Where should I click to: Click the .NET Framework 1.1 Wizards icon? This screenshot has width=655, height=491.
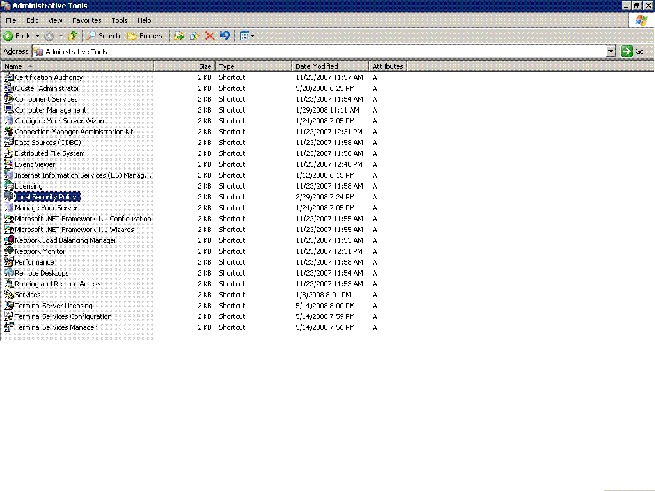tap(9, 230)
